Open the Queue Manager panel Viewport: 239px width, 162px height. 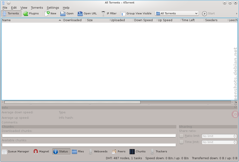[16, 152]
